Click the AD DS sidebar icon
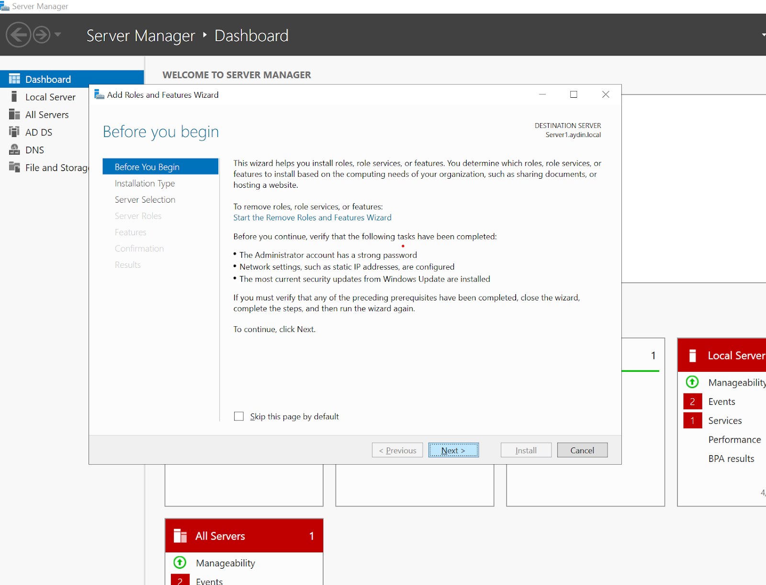Viewport: 766px width, 585px height. [x=14, y=132]
